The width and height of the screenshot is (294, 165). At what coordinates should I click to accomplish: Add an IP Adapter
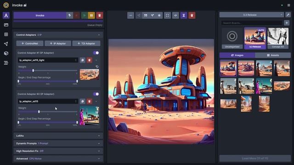pos(58,44)
